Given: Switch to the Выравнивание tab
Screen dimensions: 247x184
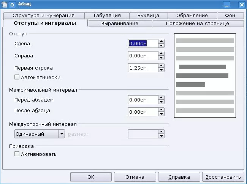Looking at the screenshot, I should point(120,24).
